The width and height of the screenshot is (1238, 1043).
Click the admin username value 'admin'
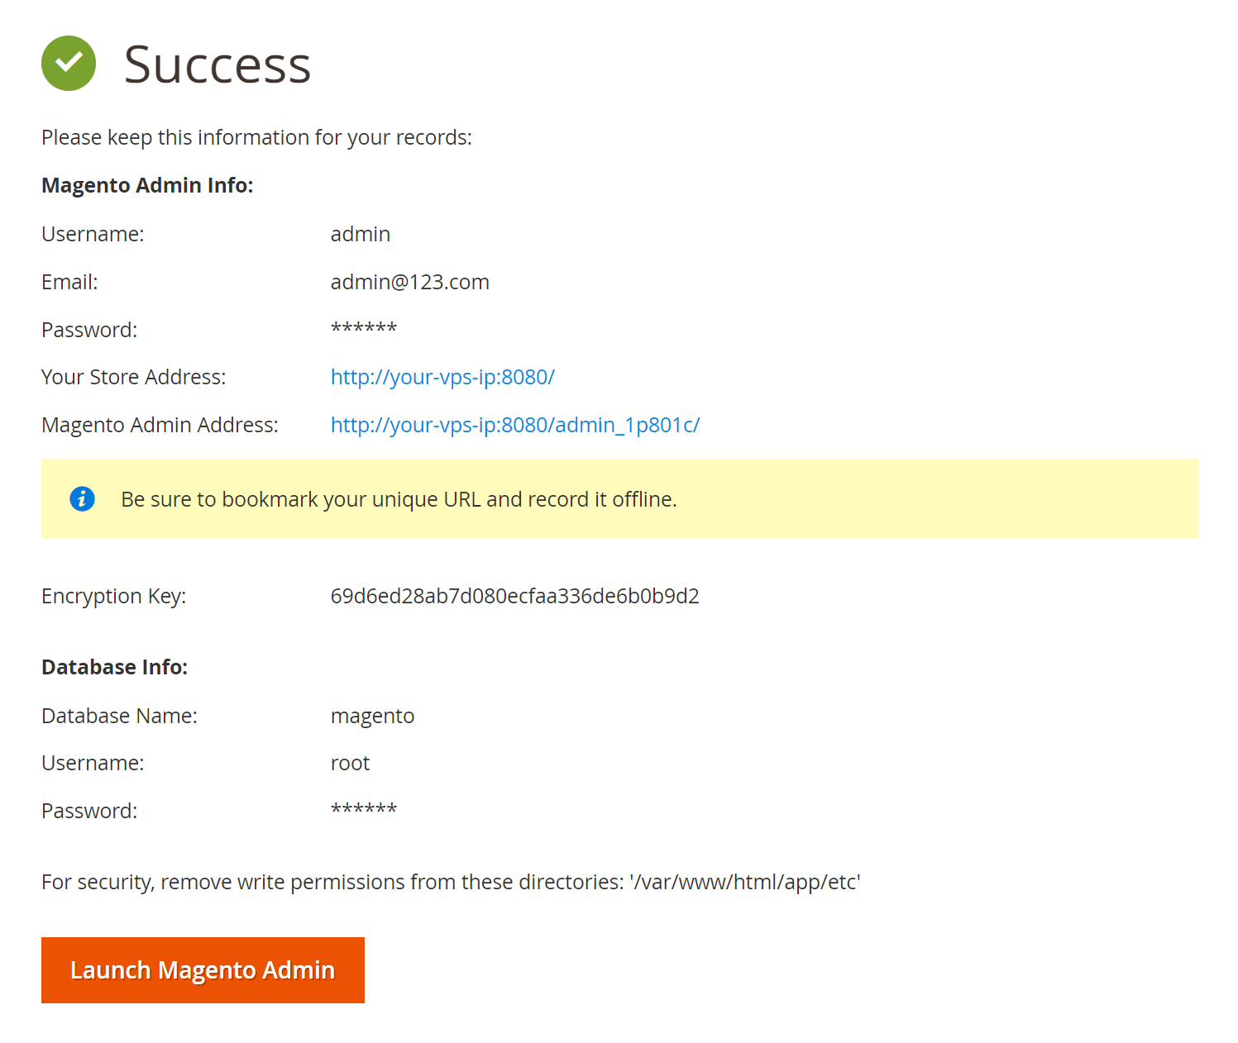click(360, 235)
